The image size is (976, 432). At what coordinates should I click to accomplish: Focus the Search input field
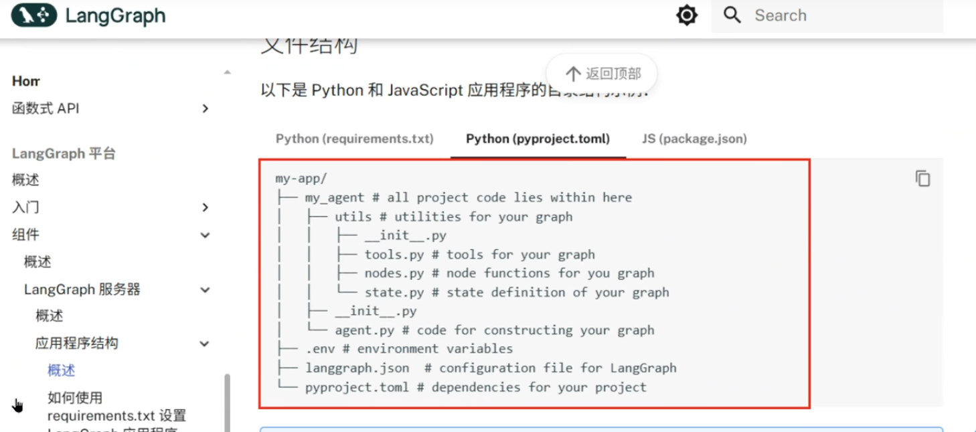(827, 15)
